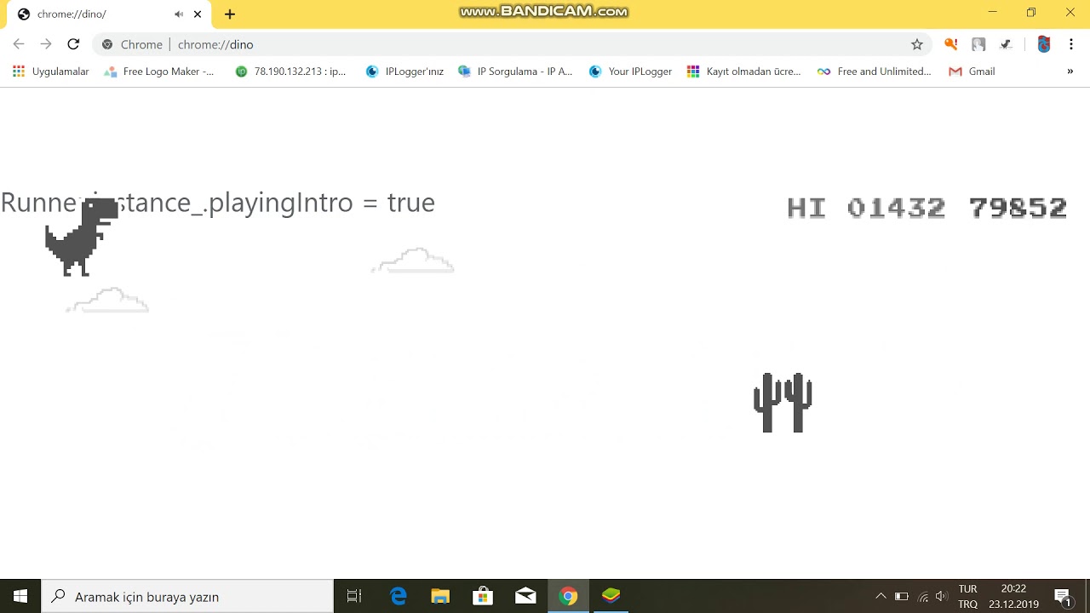Open the Windows Start menu
The width and height of the screenshot is (1090, 613).
pos(20,596)
